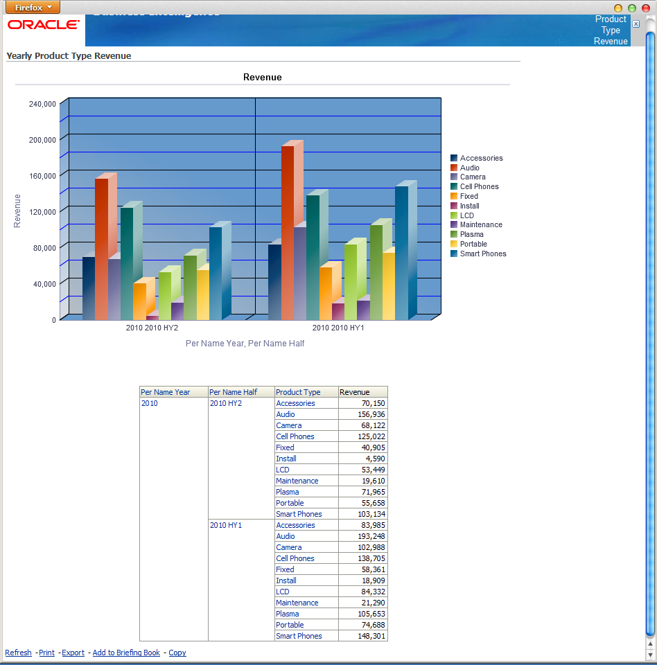The height and width of the screenshot is (665, 657).
Task: Click the Audio color swatch in the chart legend
Action: [453, 167]
